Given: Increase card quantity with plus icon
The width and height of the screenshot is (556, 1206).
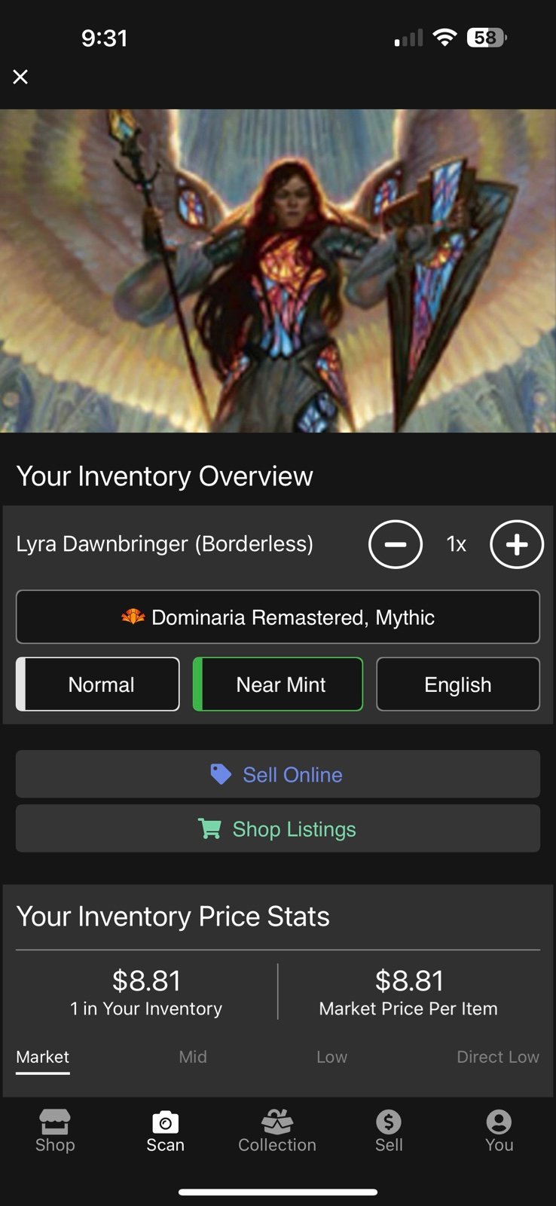Looking at the screenshot, I should [x=517, y=544].
